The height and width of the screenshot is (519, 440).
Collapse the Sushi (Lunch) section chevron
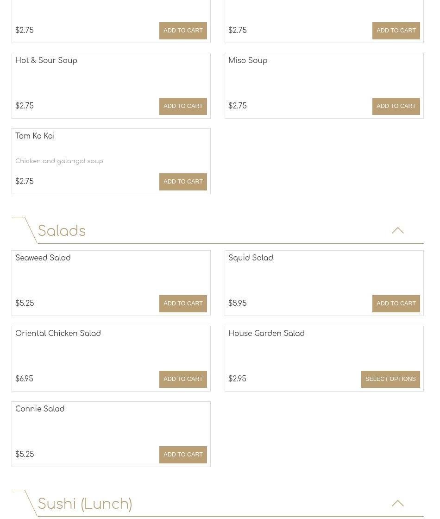pyautogui.click(x=397, y=503)
